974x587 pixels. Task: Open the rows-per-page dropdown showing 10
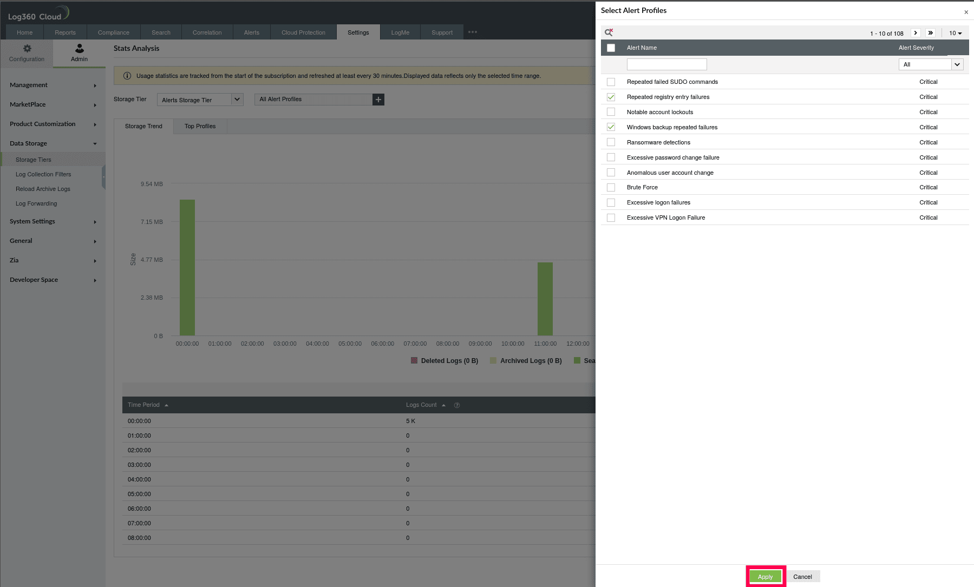(955, 33)
